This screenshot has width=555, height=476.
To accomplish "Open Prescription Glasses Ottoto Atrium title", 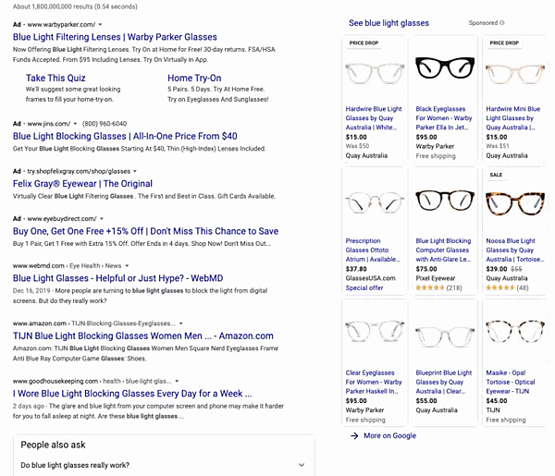I will point(373,250).
